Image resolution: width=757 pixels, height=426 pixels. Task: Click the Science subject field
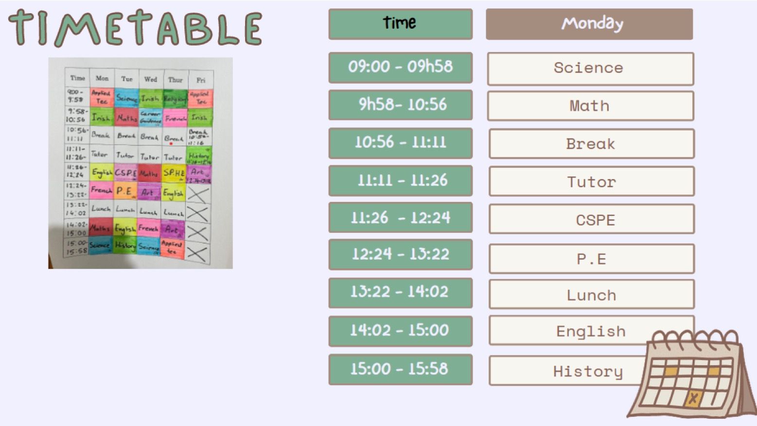pyautogui.click(x=590, y=69)
